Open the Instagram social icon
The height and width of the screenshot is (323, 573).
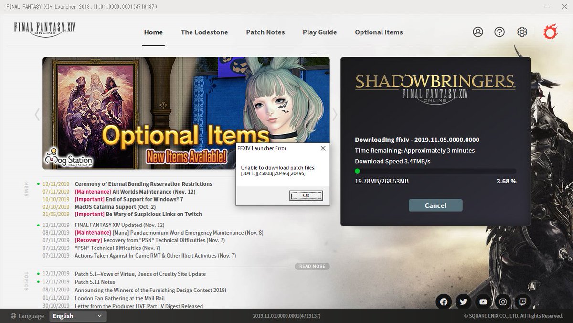pyautogui.click(x=503, y=301)
